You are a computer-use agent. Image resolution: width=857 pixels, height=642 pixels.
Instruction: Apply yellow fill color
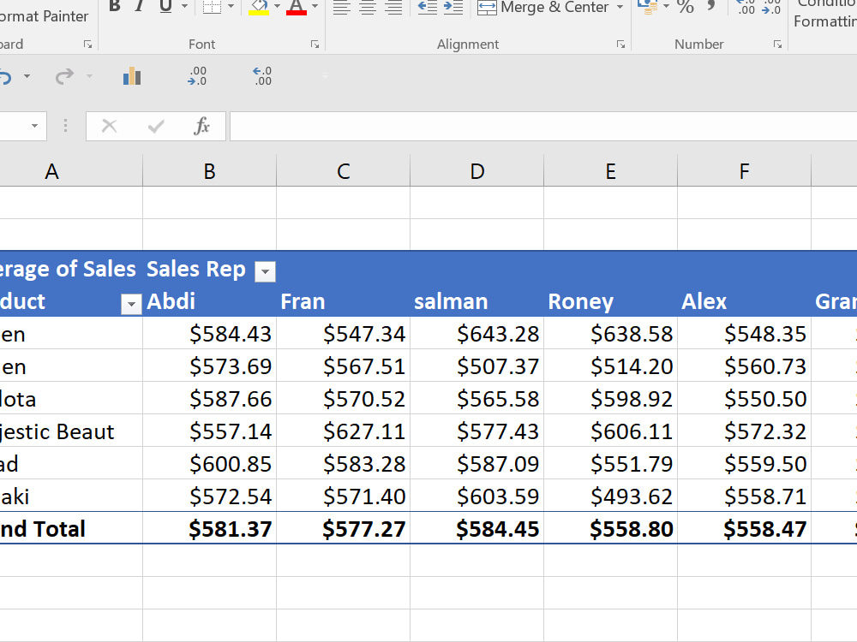(x=259, y=7)
